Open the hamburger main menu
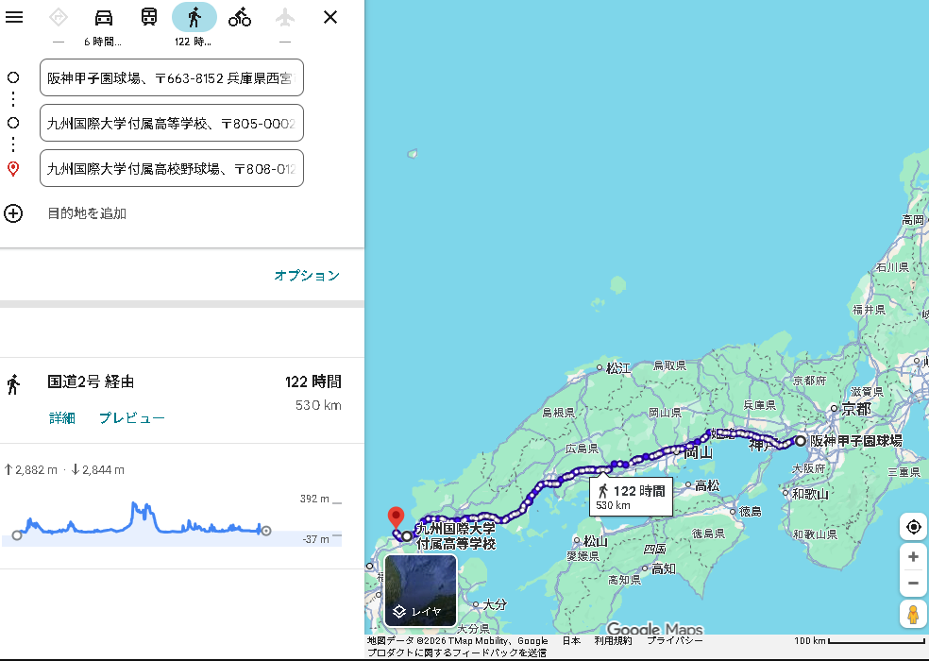929x661 pixels. click(x=14, y=17)
